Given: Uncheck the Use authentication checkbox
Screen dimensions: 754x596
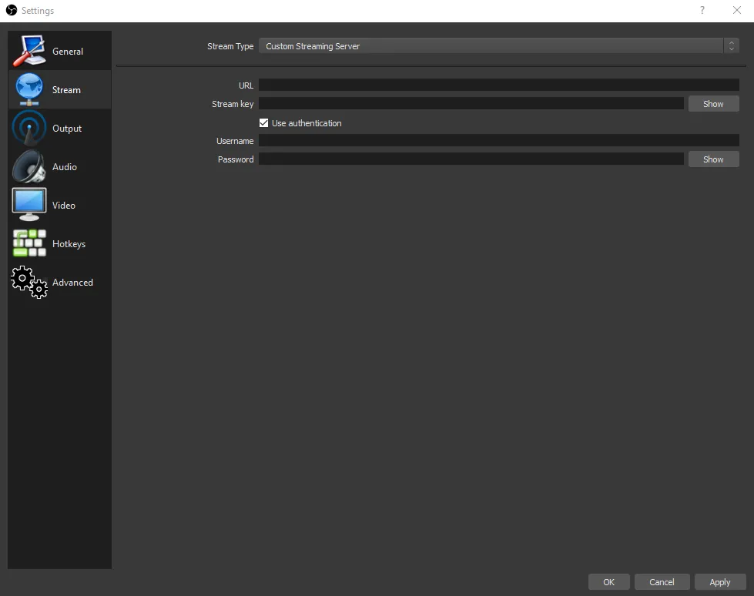Looking at the screenshot, I should coord(263,123).
